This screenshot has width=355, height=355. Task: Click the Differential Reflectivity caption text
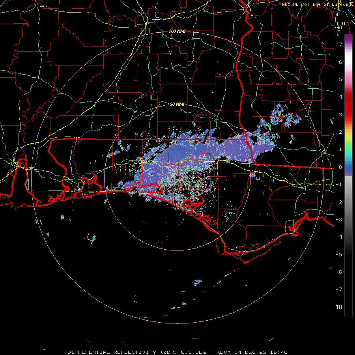click(177, 352)
